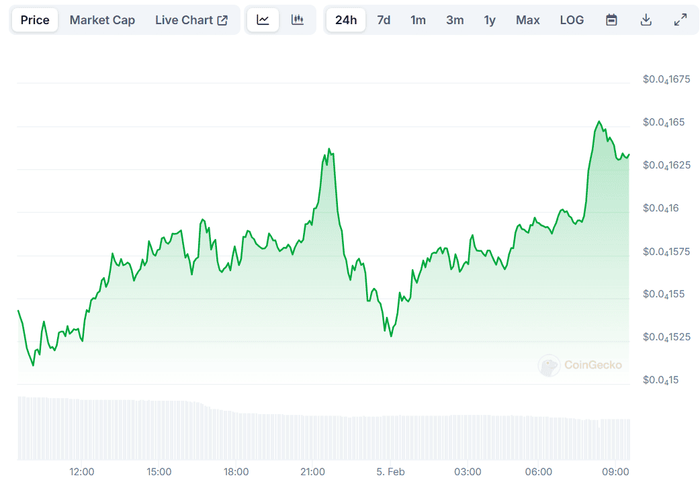Show the 1y time range
This screenshot has width=700, height=490.
pyautogui.click(x=490, y=20)
